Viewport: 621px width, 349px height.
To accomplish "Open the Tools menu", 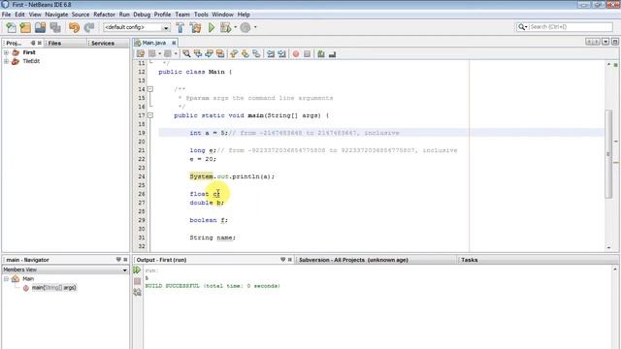I will click(x=201, y=15).
